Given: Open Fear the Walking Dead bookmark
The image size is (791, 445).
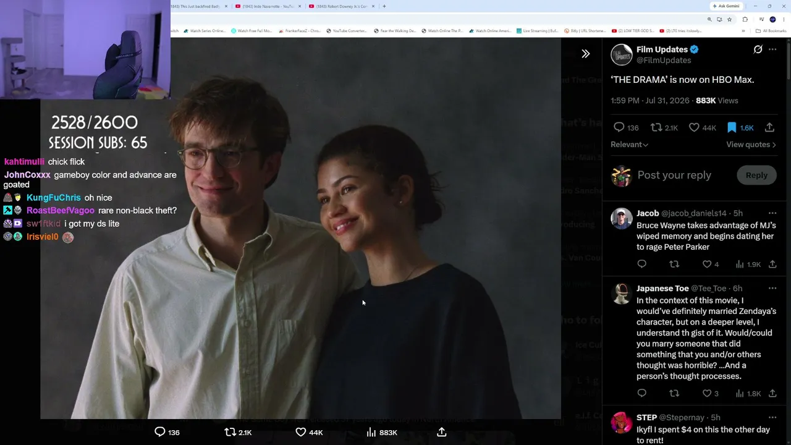Looking at the screenshot, I should [x=395, y=31].
